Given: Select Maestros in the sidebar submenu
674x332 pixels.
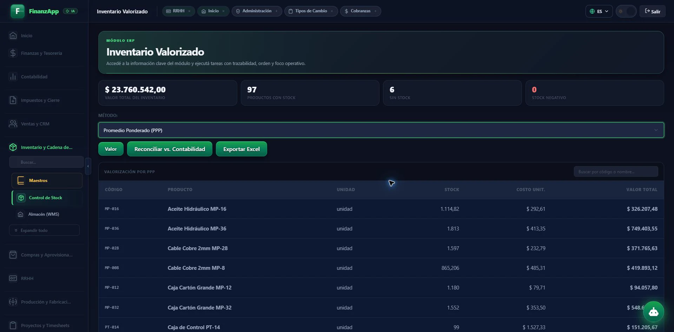Looking at the screenshot, I should (x=47, y=181).
